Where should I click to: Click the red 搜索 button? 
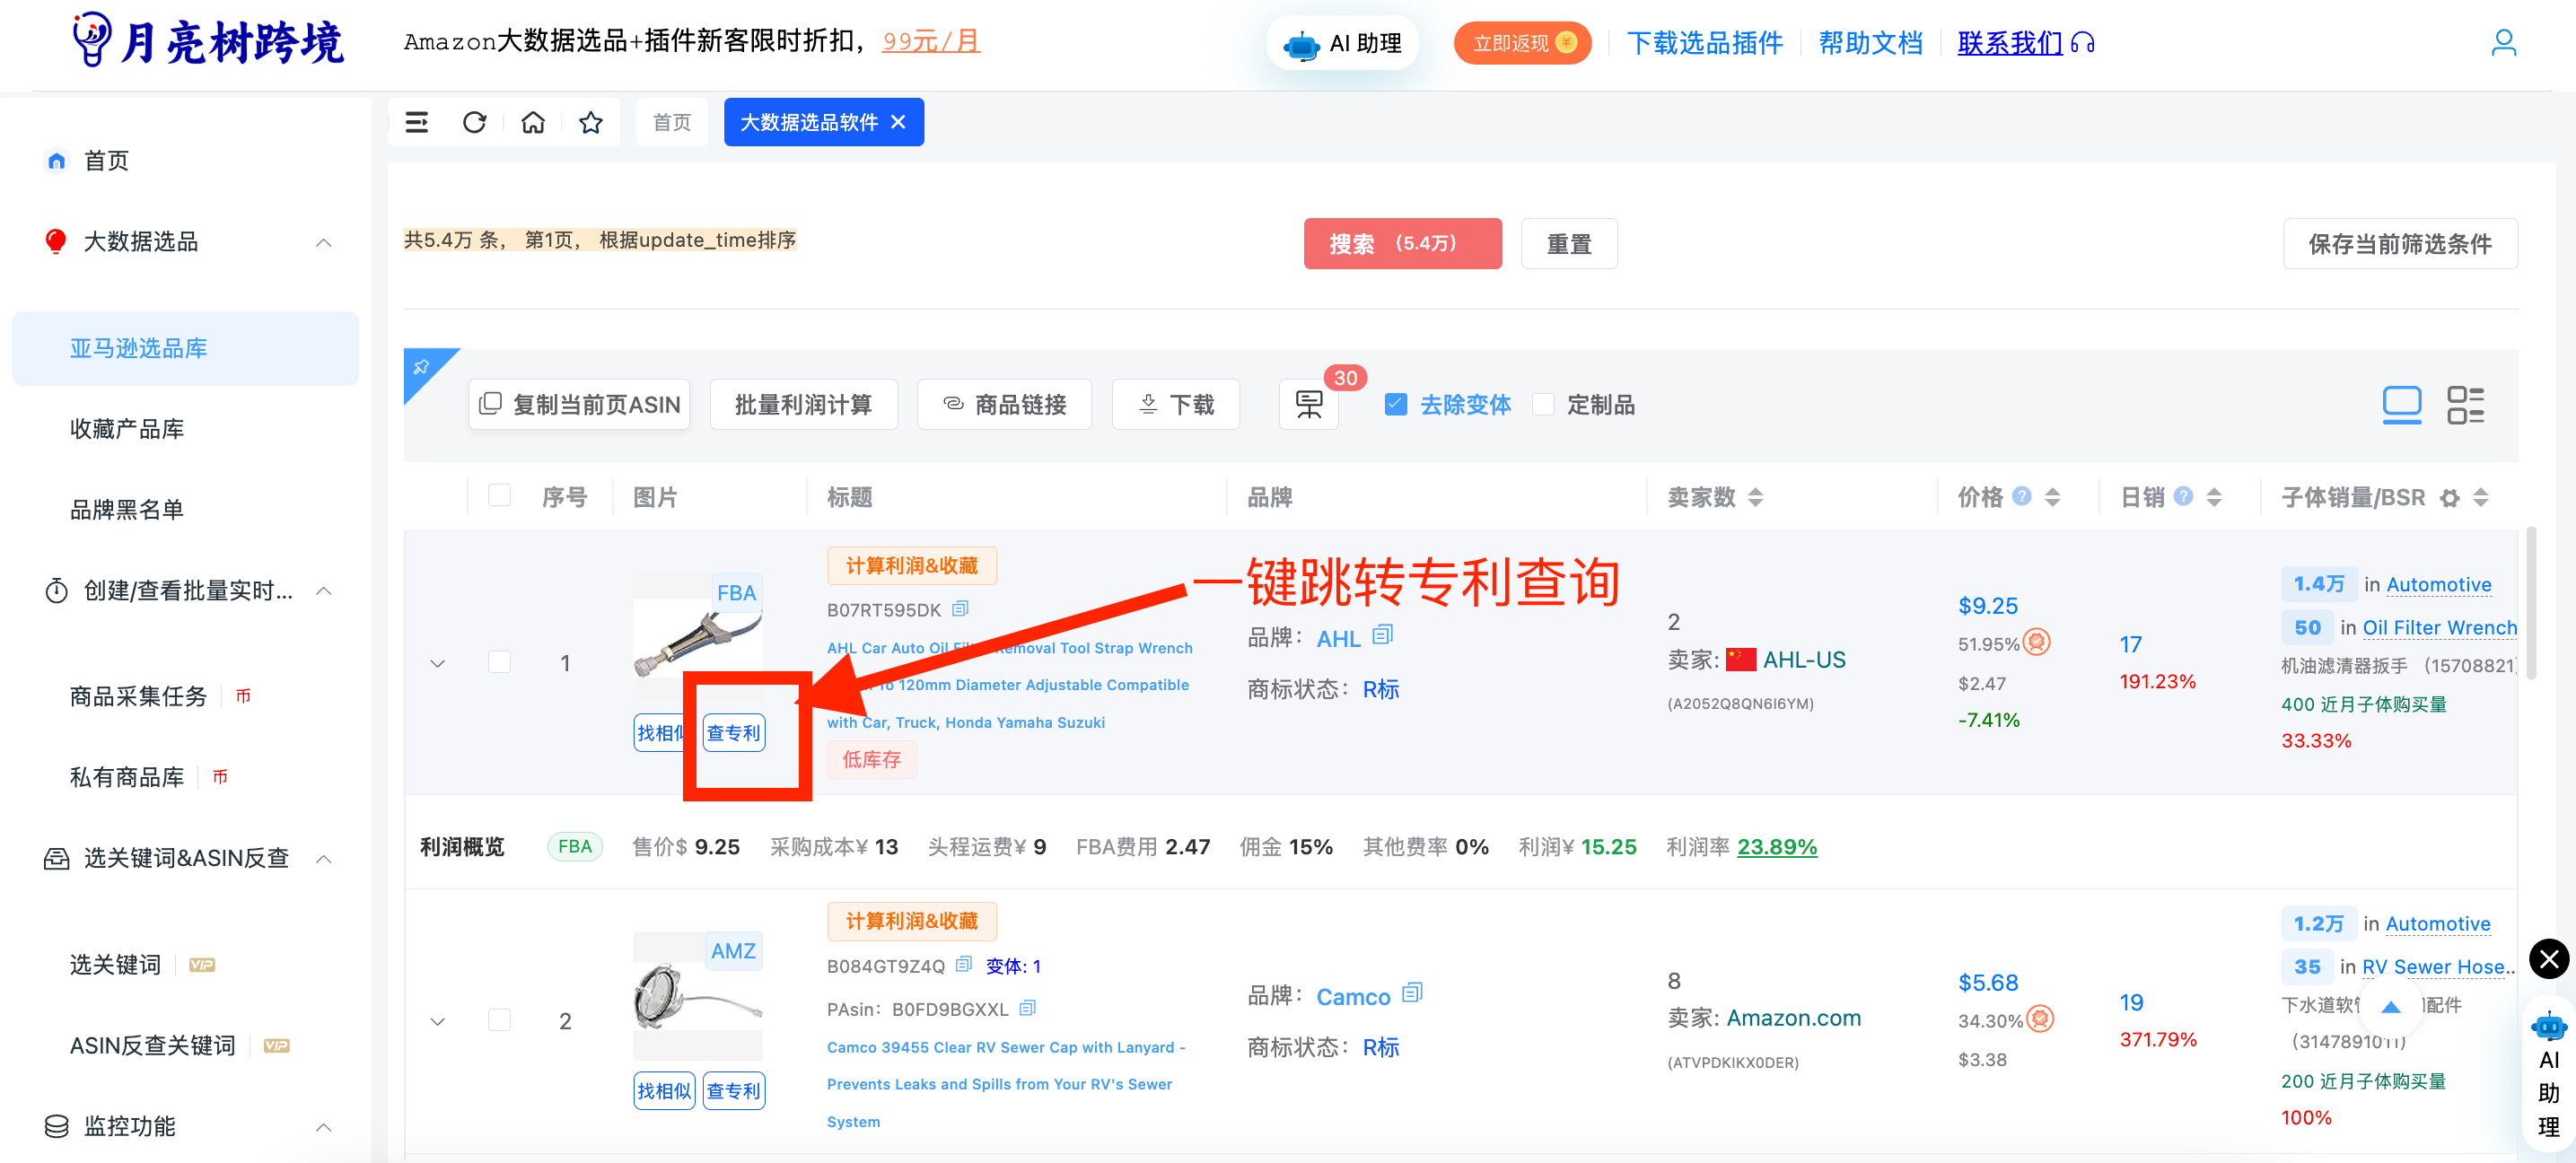(x=1401, y=244)
